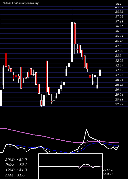Click the last white candlestick on the right

tap(100, 73)
